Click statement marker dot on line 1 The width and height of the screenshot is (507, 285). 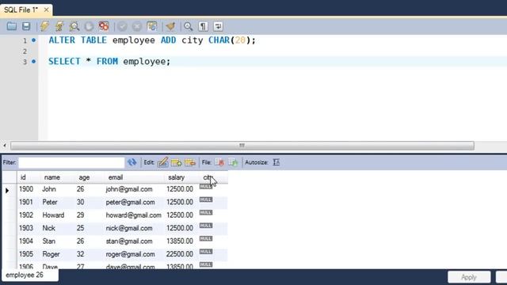[33, 40]
